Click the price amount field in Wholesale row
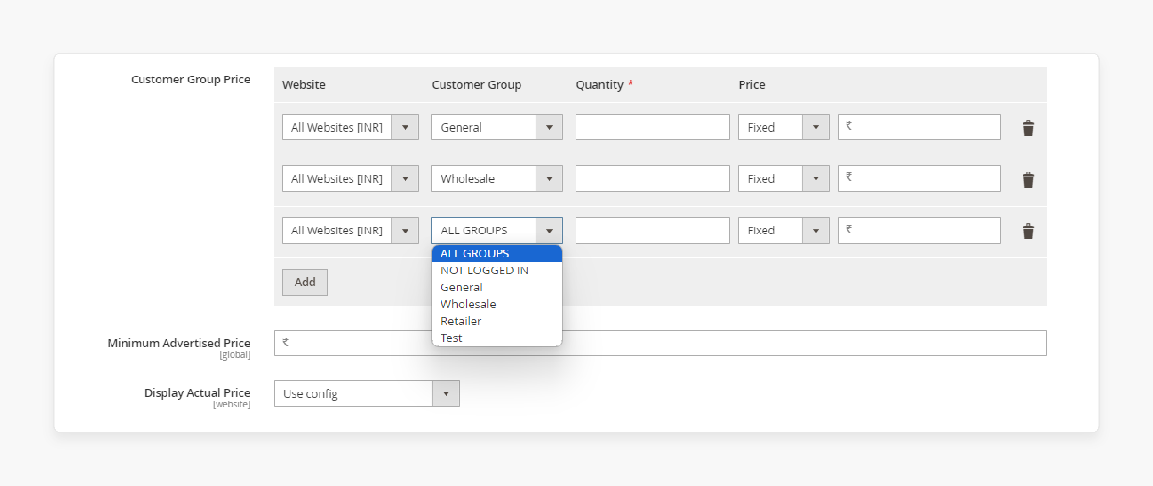1153x486 pixels. [919, 179]
